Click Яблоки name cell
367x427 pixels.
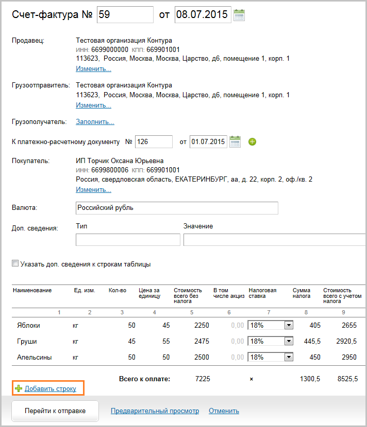(28, 326)
